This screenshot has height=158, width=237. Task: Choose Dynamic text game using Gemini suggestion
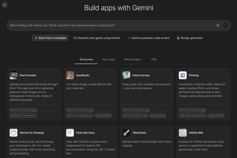(x=97, y=38)
